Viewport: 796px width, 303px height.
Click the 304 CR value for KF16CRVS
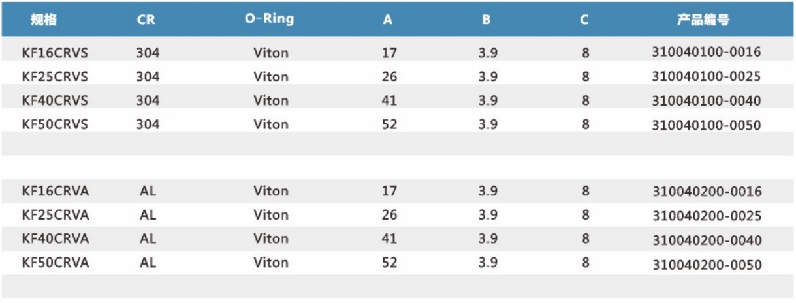(148, 53)
